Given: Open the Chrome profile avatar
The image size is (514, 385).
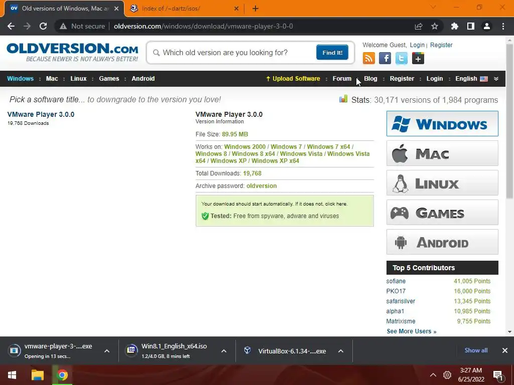Looking at the screenshot, I should click(x=487, y=26).
